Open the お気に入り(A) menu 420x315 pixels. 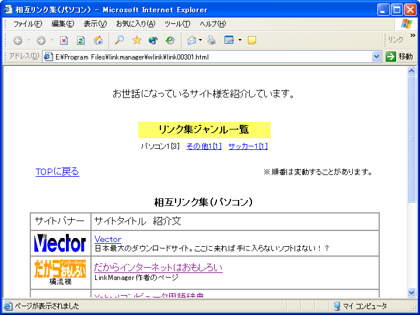pos(135,24)
